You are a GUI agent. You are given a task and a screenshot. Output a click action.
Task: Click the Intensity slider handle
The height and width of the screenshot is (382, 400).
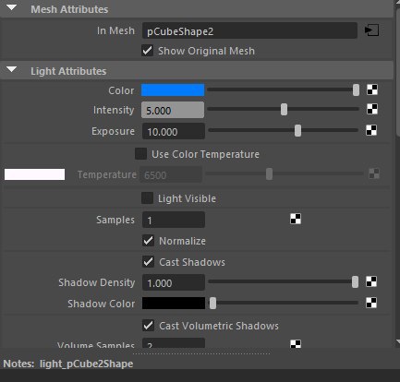(284, 109)
